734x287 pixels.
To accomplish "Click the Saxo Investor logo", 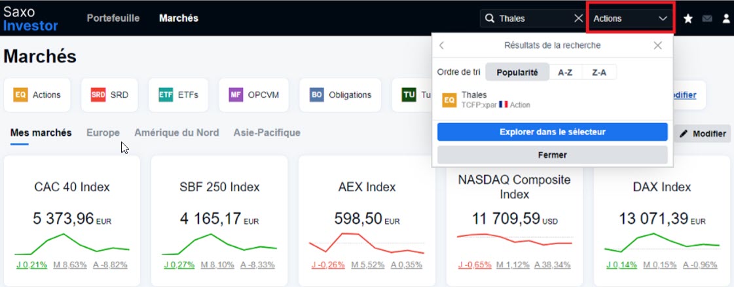I will [30, 19].
